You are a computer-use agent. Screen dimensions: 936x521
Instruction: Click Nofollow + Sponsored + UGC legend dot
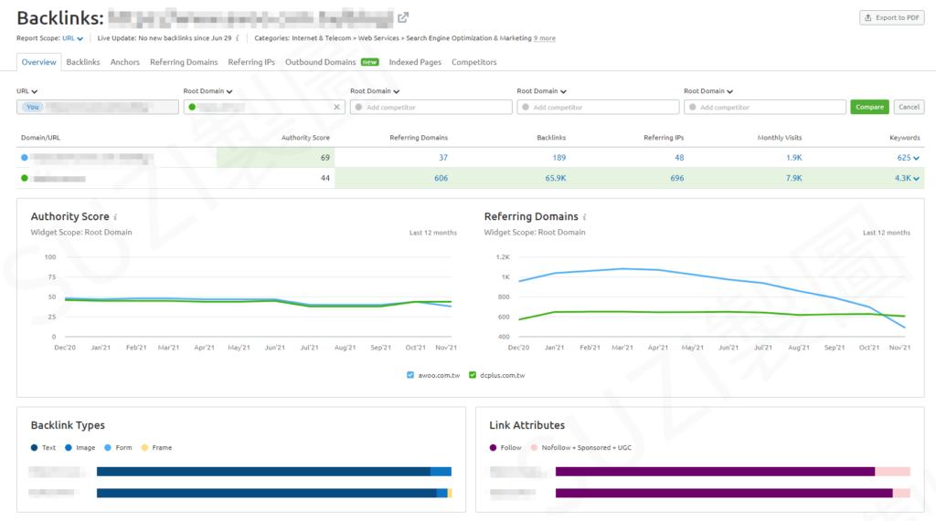(x=534, y=448)
